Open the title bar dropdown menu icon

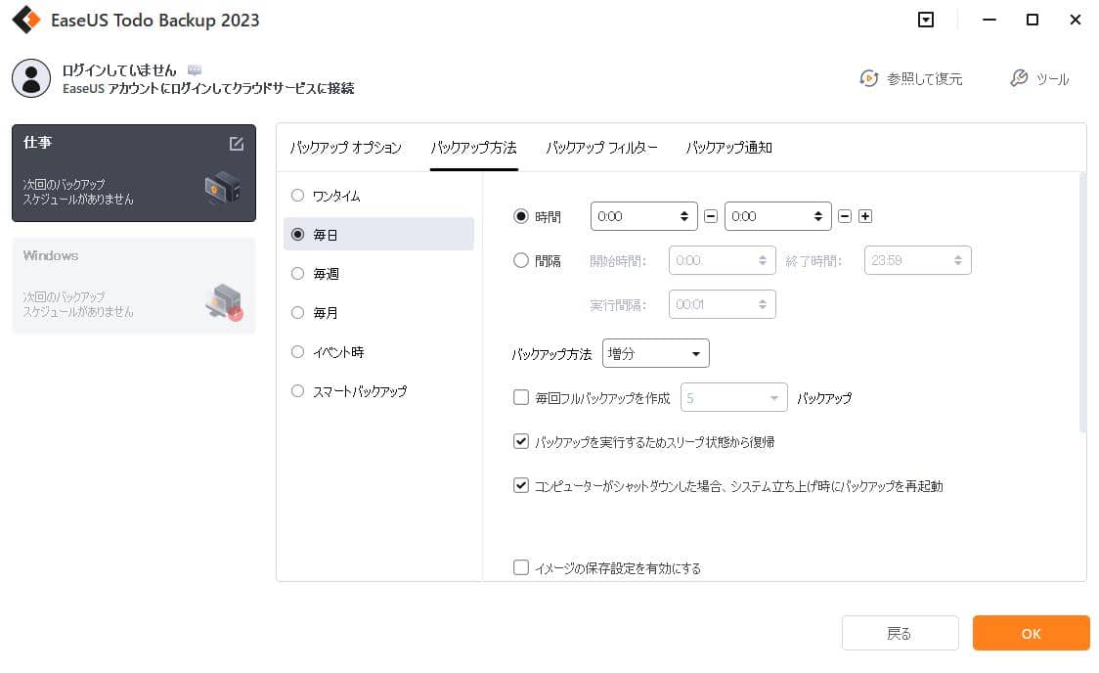pyautogui.click(x=926, y=20)
